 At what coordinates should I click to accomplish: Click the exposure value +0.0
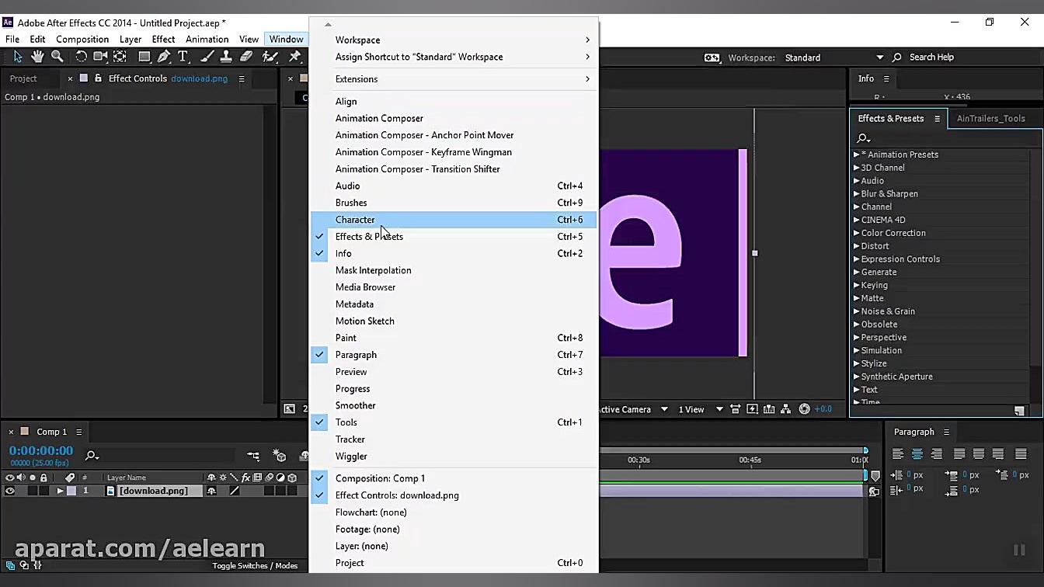tap(823, 409)
